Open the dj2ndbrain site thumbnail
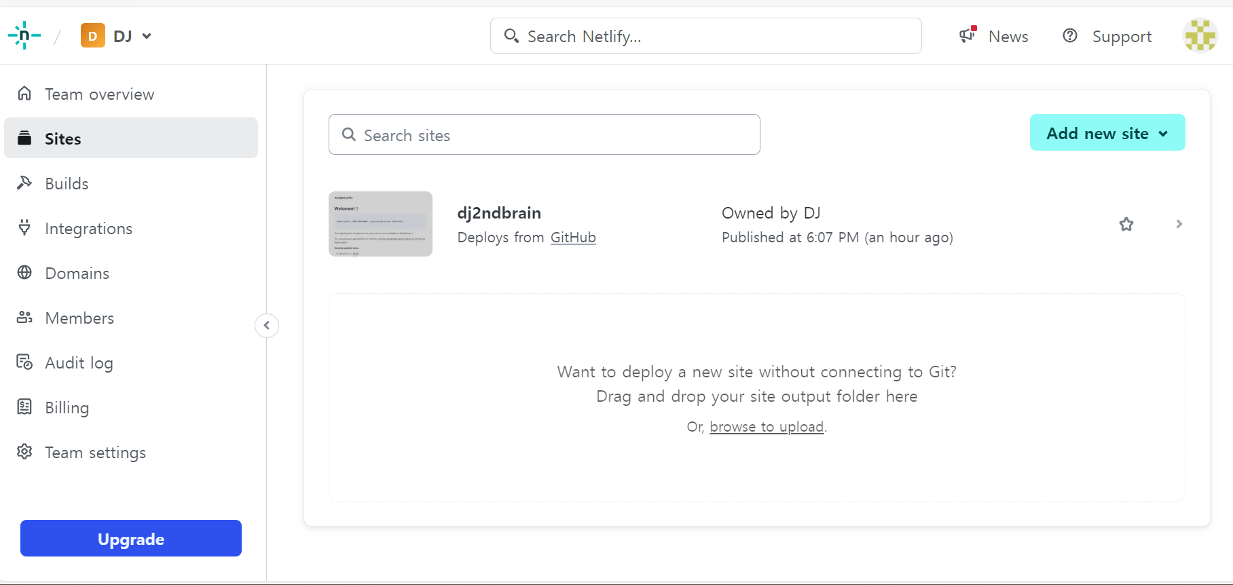The height and width of the screenshot is (585, 1233). (x=380, y=224)
